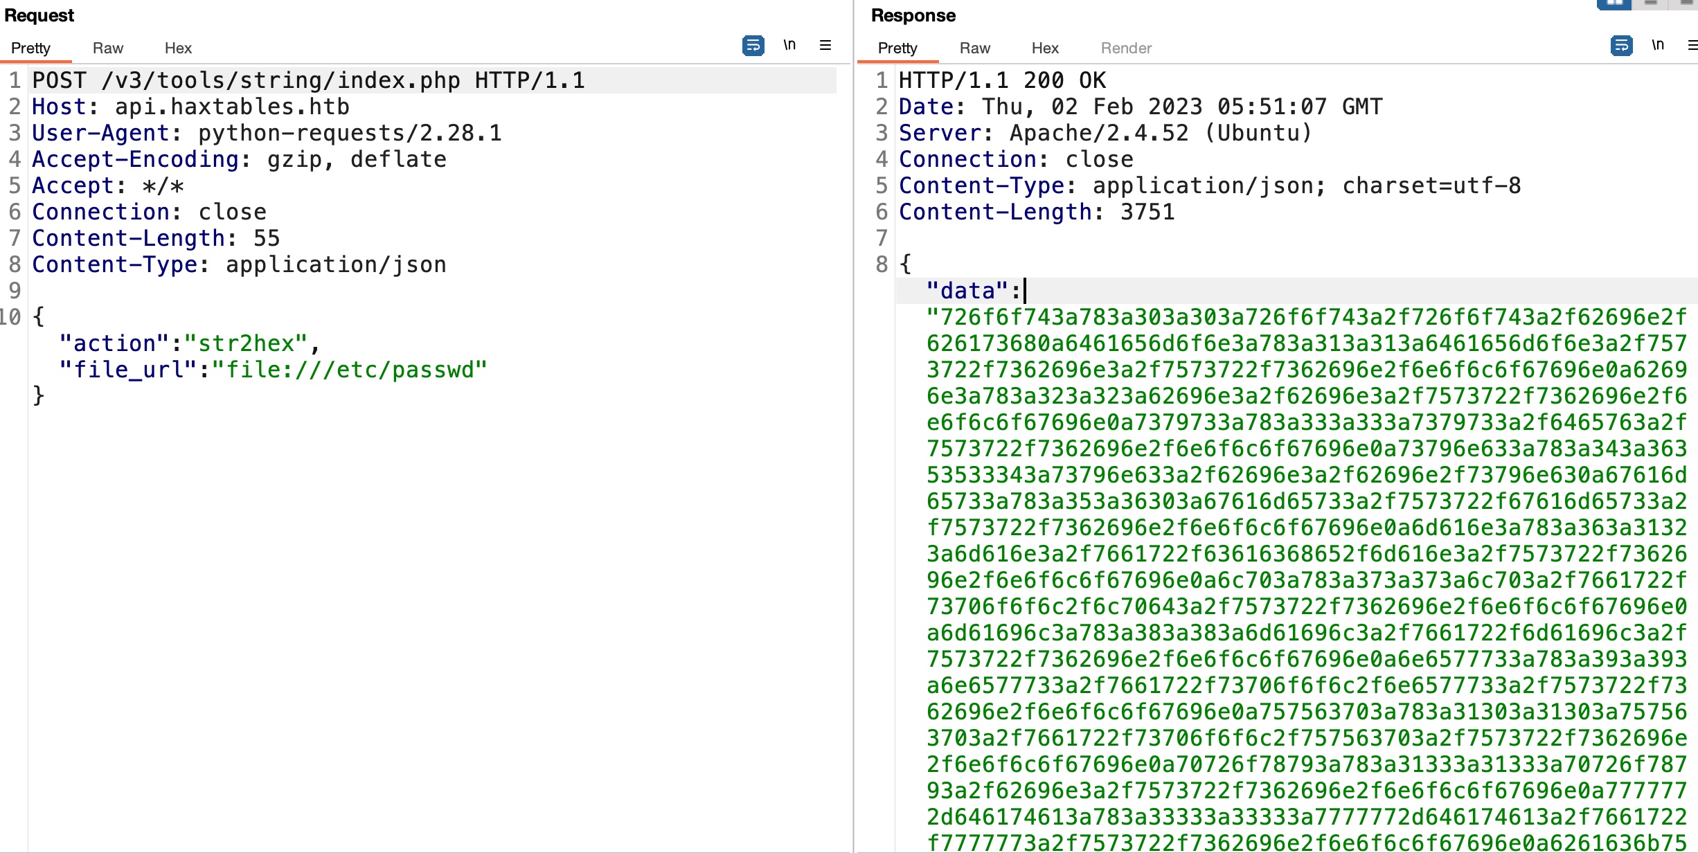Show \n non-printable characters in Response
The image size is (1698, 853).
(x=1658, y=46)
